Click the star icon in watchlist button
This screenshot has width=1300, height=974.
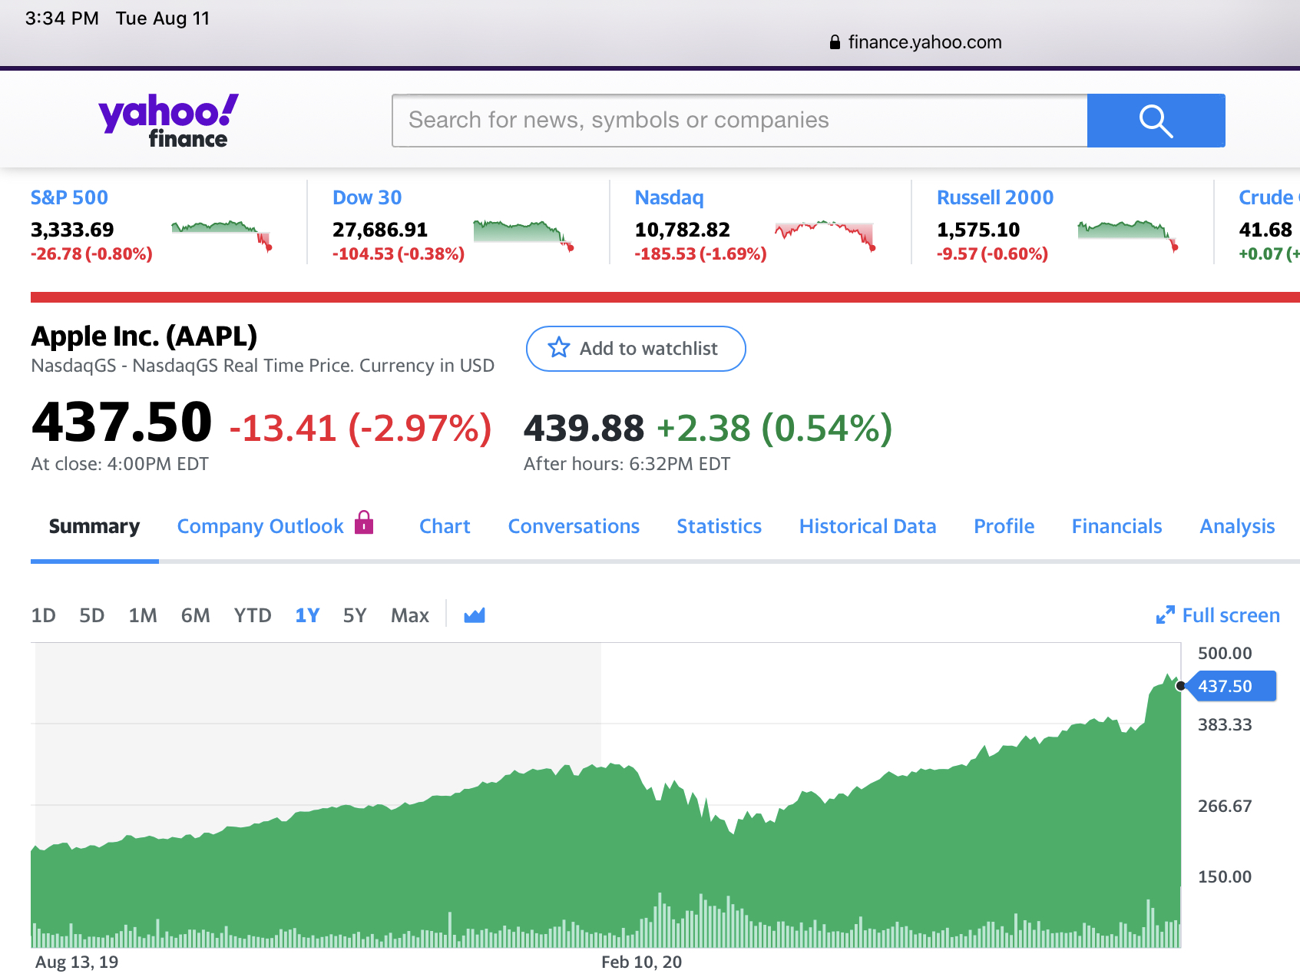(559, 349)
